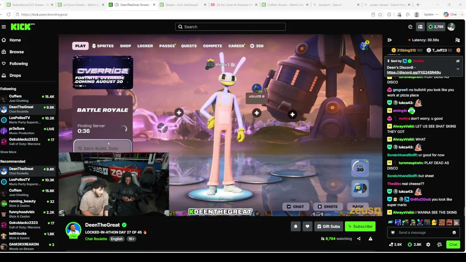Collapse the chat panel
Viewport: 466px width, 262px height.
(390, 40)
